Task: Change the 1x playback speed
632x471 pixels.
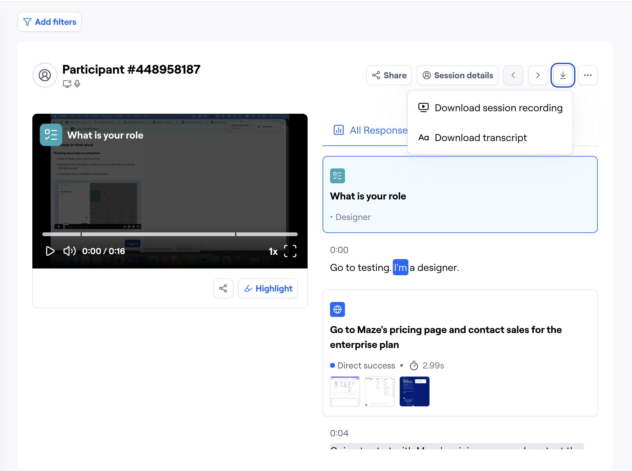Action: [273, 251]
